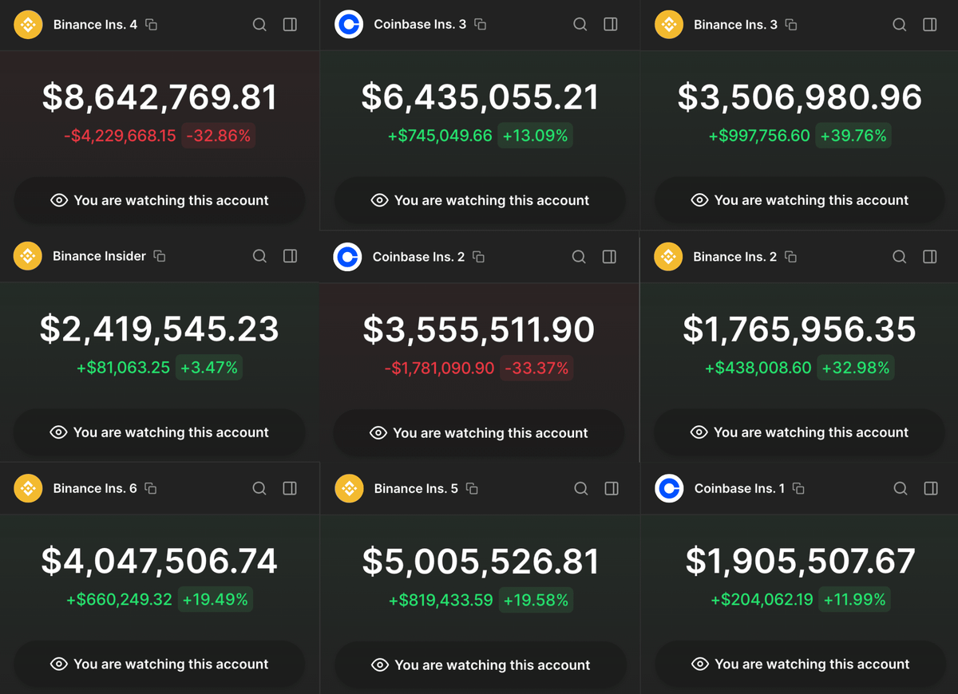Open side panel for Binance Ins. 2
The image size is (958, 694).
(x=930, y=257)
